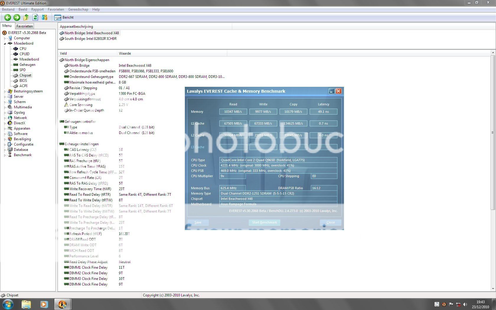This screenshot has height=310, width=496.
Task: Expand the Besturingssysteem tree node
Action: pyautogui.click(x=5, y=92)
